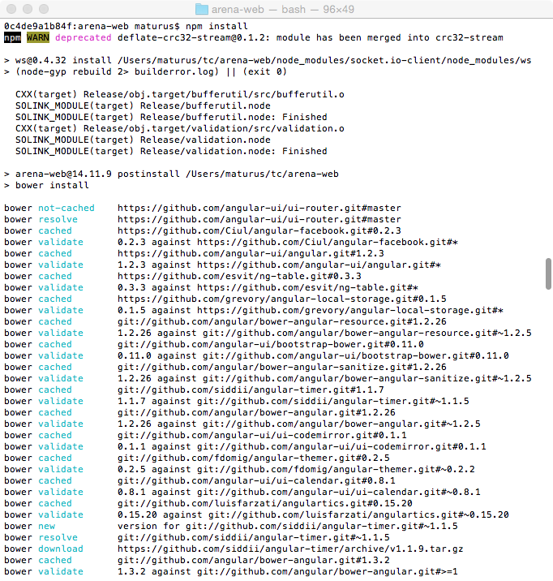
Task: Zoom the window with the green button
Action: click(43, 9)
